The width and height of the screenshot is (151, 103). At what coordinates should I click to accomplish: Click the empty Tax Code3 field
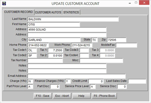(84, 50)
